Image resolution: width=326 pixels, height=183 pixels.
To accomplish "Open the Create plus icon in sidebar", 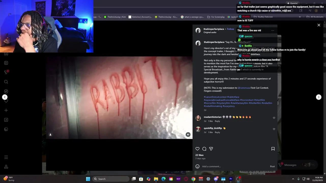I will (6, 110).
